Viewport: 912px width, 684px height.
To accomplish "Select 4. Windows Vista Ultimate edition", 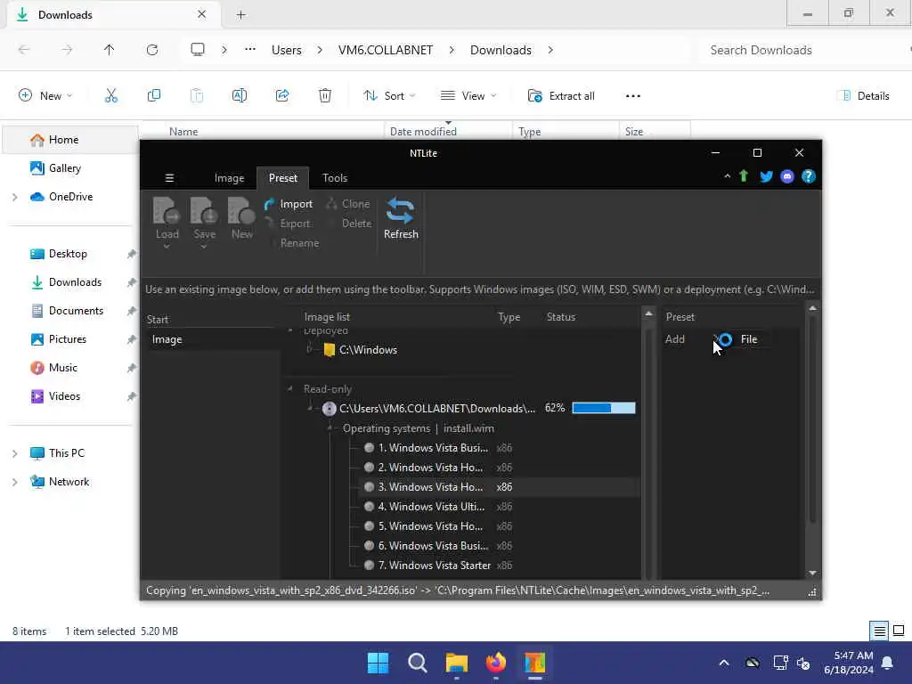I will (431, 507).
